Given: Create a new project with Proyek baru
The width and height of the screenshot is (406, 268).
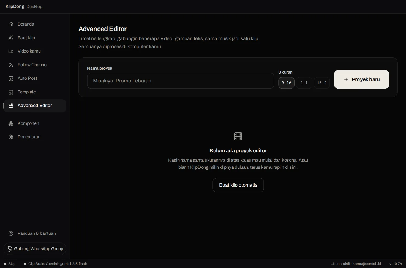Looking at the screenshot, I should coord(361,79).
